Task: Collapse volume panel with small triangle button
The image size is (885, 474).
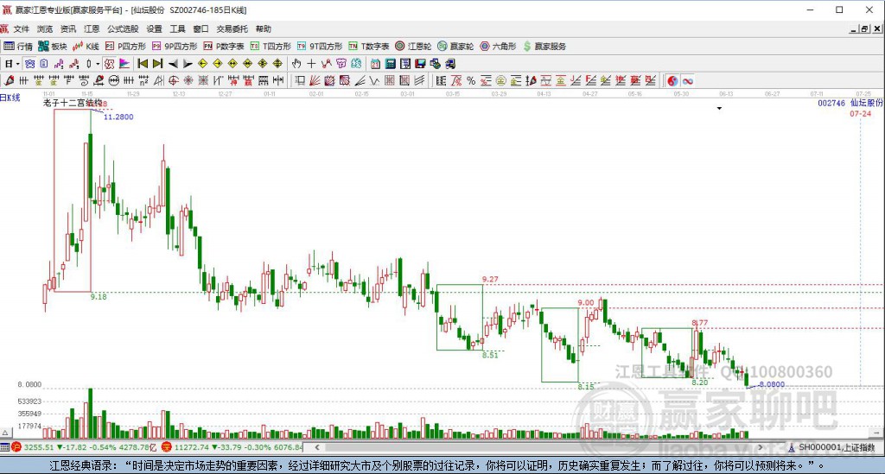Action: pos(5,433)
